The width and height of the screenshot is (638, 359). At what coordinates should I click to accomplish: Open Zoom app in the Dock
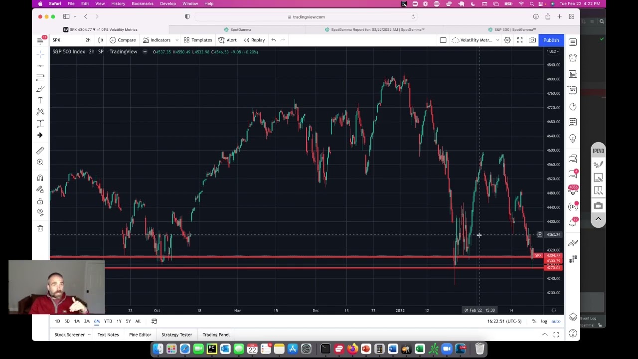pyautogui.click(x=446, y=349)
